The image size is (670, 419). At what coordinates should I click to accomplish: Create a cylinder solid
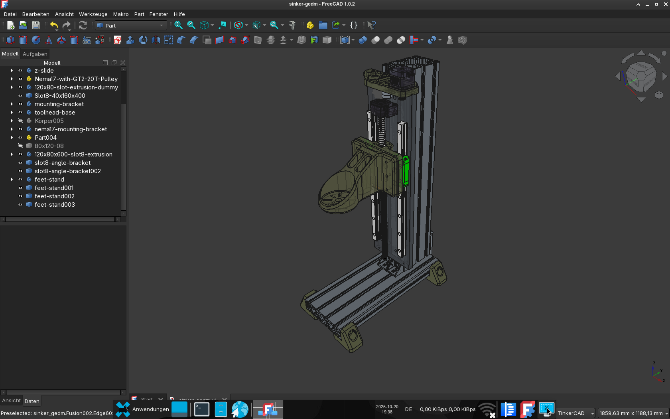pos(23,40)
